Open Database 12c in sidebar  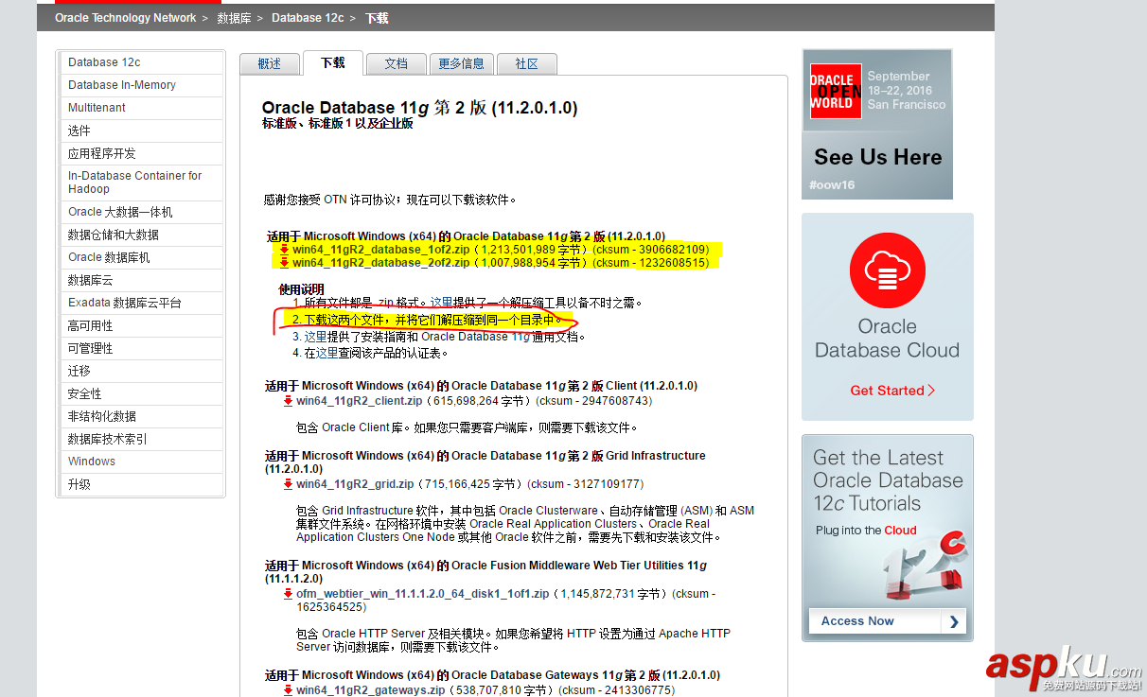pyautogui.click(x=141, y=62)
